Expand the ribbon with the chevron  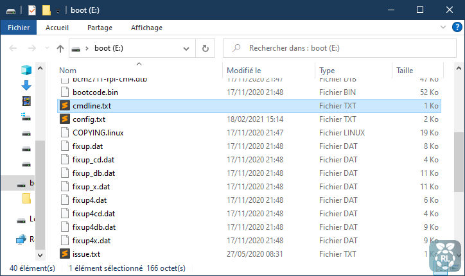[x=443, y=27]
